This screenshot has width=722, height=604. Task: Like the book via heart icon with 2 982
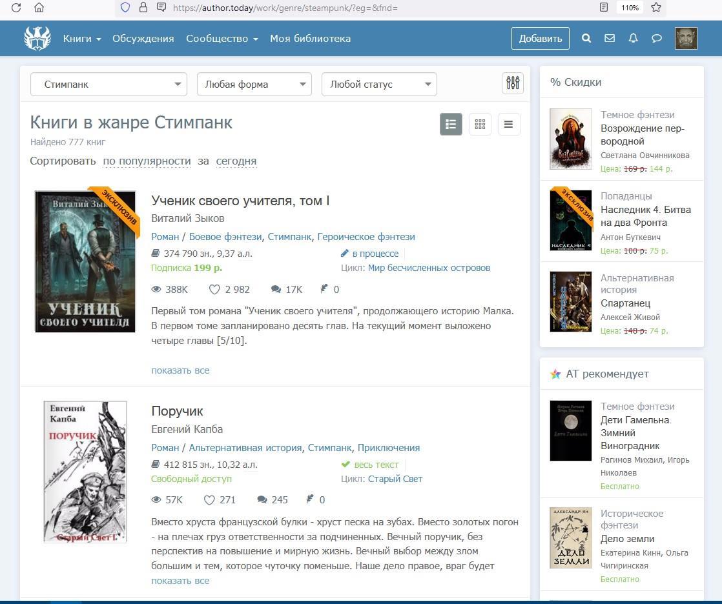(214, 289)
